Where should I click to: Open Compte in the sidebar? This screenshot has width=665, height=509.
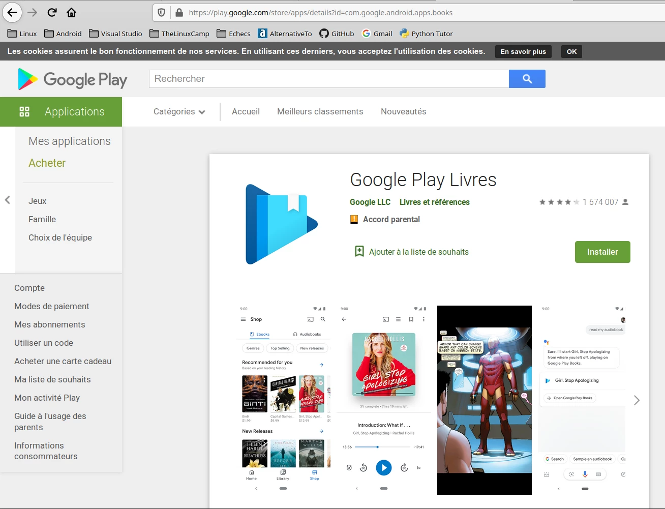tap(29, 288)
